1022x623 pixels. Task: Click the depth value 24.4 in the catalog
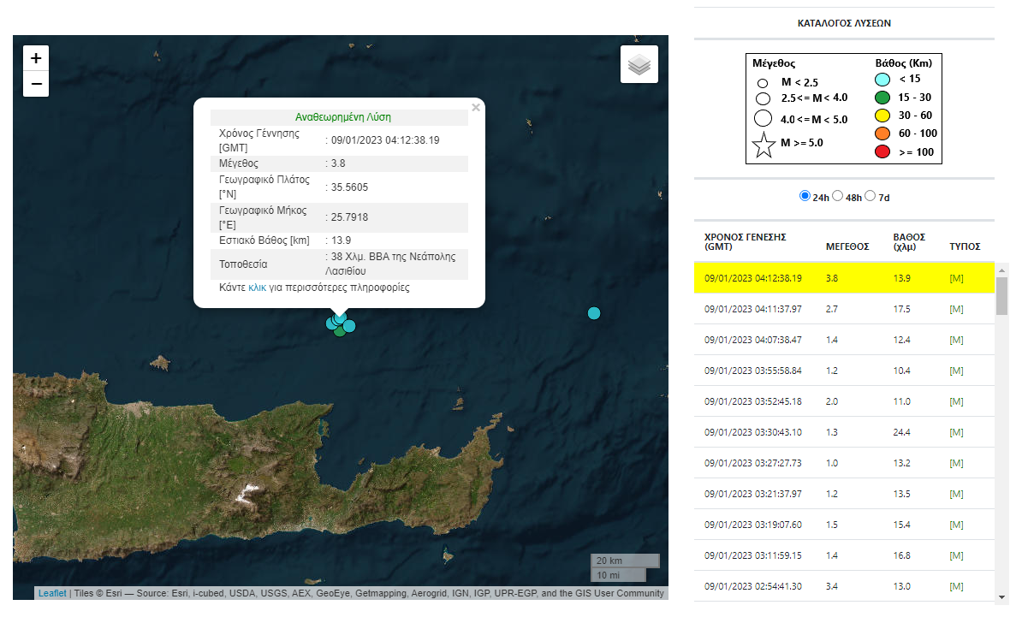tap(902, 432)
